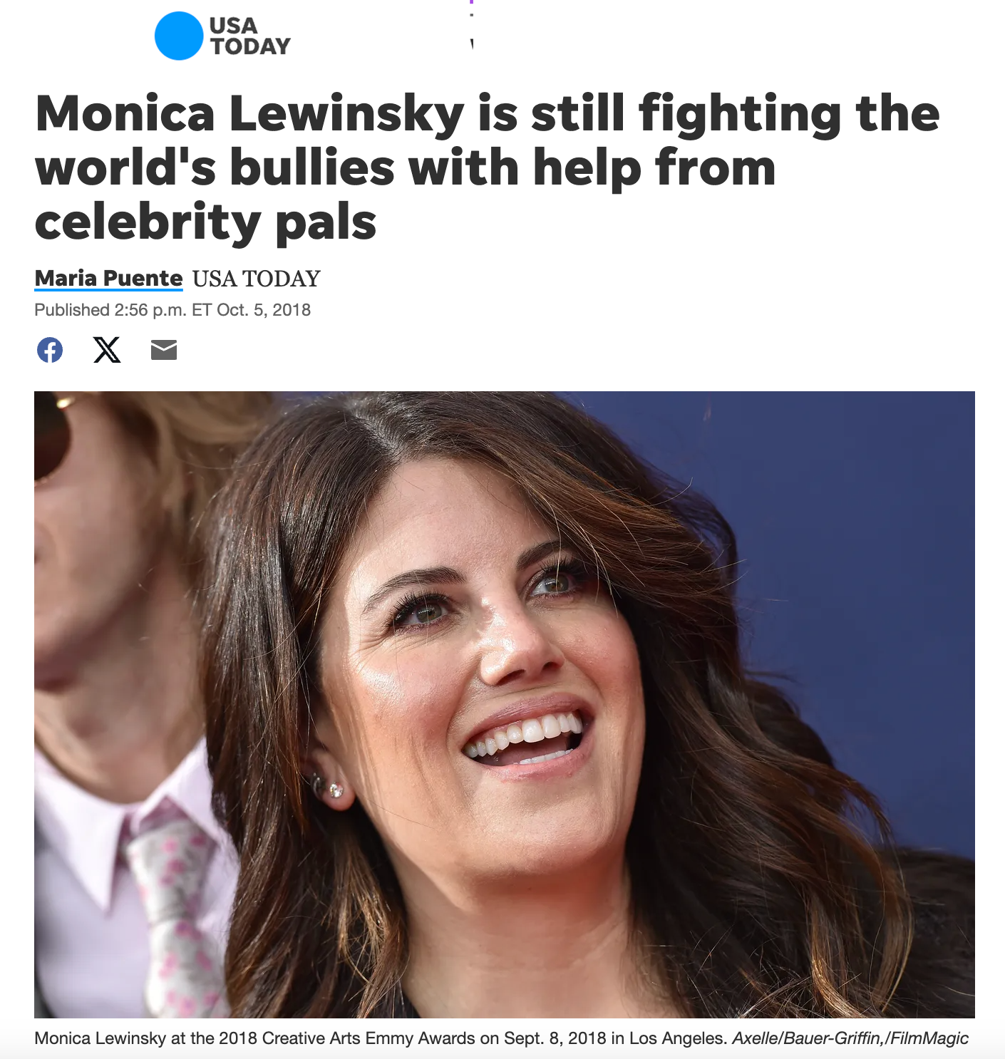Click the Published 2:56 p.m. ET timestamp

[x=172, y=310]
